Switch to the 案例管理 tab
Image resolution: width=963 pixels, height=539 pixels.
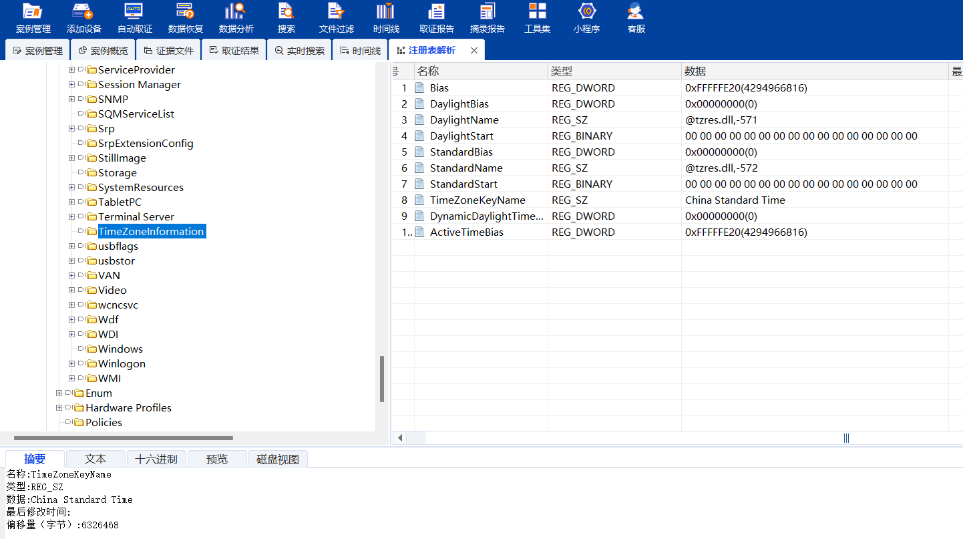tap(37, 51)
